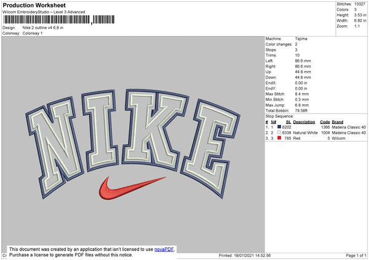This screenshot has width=369, height=260.
Task: Click the navy blue 6202 thread swatch
Action: click(x=279, y=127)
